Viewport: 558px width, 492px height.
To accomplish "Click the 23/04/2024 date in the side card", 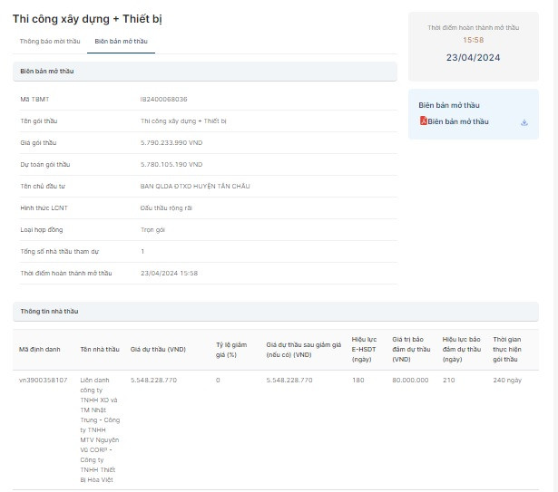I will coord(473,57).
